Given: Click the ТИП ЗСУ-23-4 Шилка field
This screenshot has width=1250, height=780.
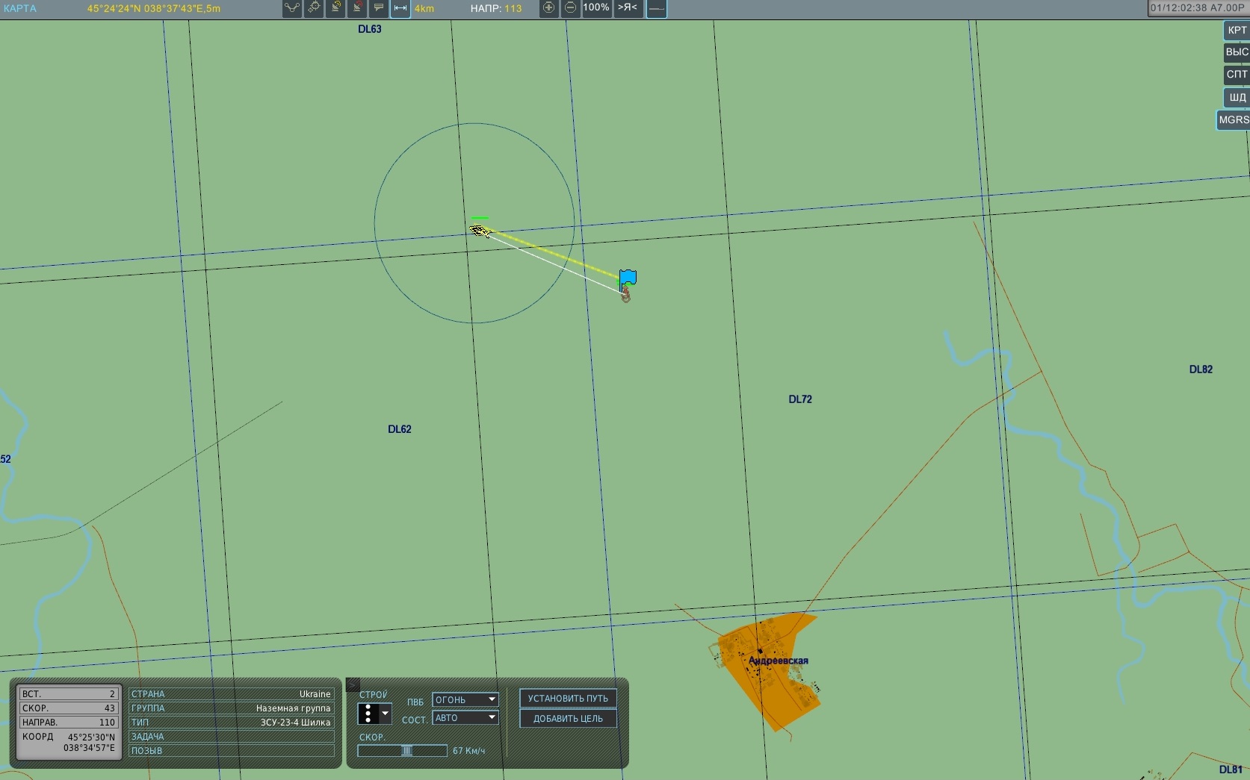Looking at the screenshot, I should tap(232, 723).
